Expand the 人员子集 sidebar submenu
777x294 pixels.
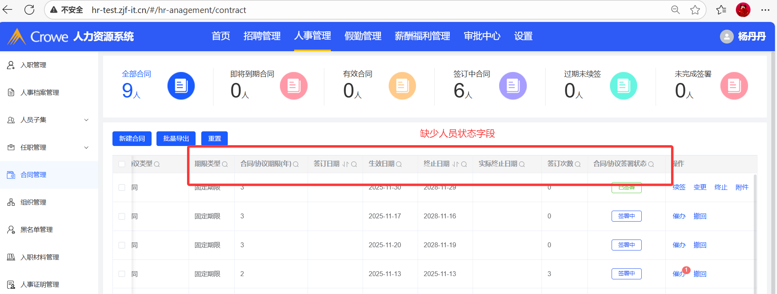click(86, 120)
